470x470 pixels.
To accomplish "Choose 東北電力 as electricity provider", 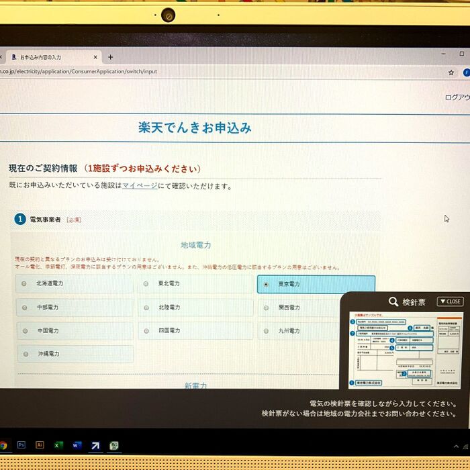I will click(146, 284).
